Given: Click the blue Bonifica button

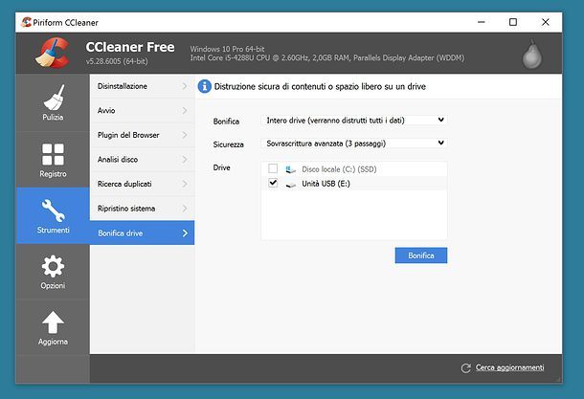Looking at the screenshot, I should (421, 255).
